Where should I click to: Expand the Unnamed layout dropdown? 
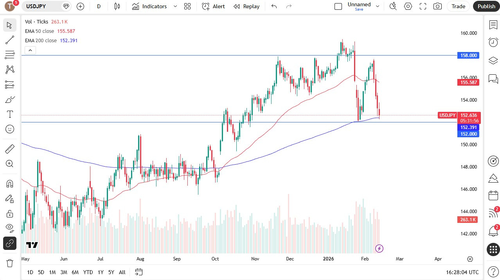(377, 6)
